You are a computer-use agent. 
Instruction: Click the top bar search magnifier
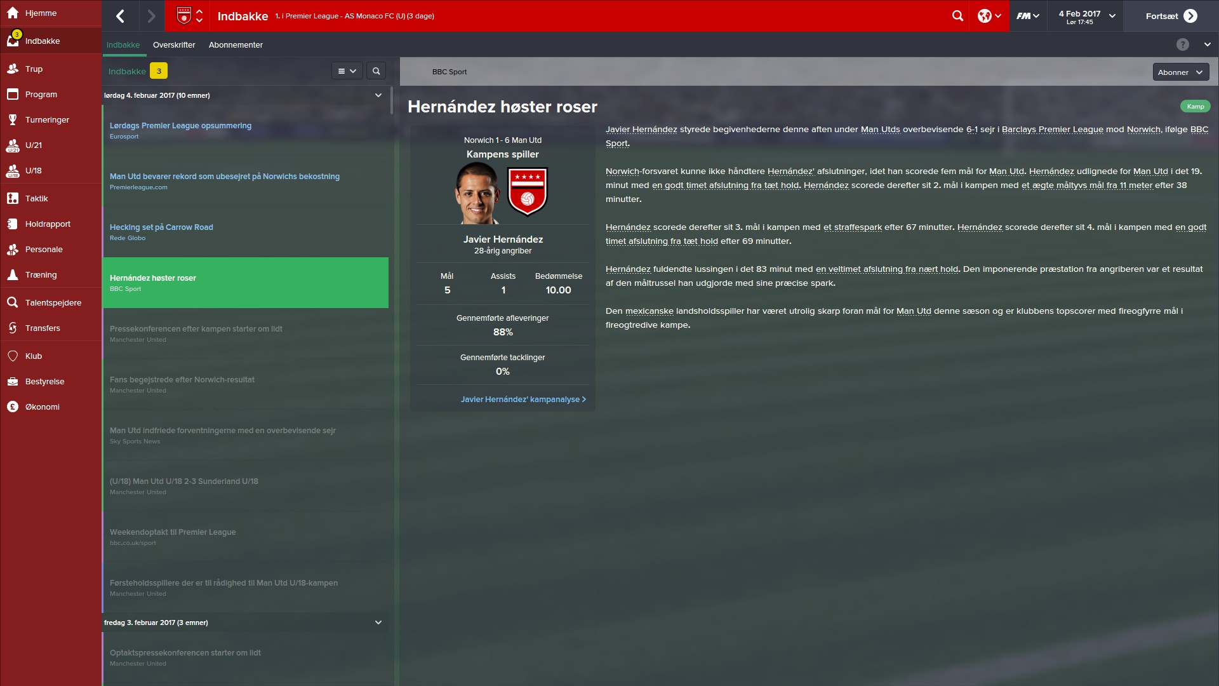click(x=957, y=16)
